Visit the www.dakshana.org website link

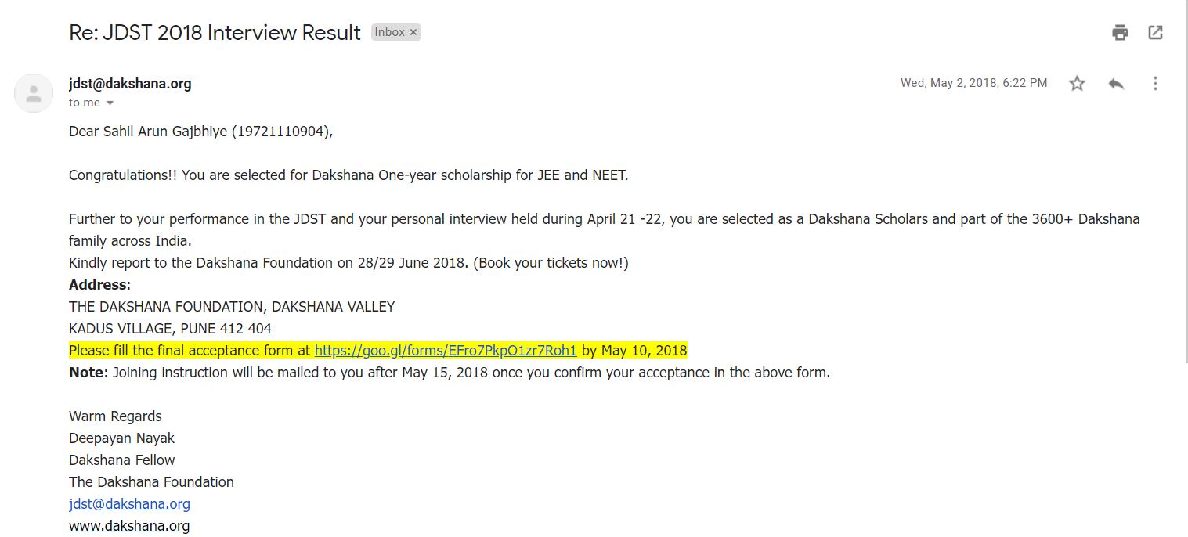(x=129, y=526)
